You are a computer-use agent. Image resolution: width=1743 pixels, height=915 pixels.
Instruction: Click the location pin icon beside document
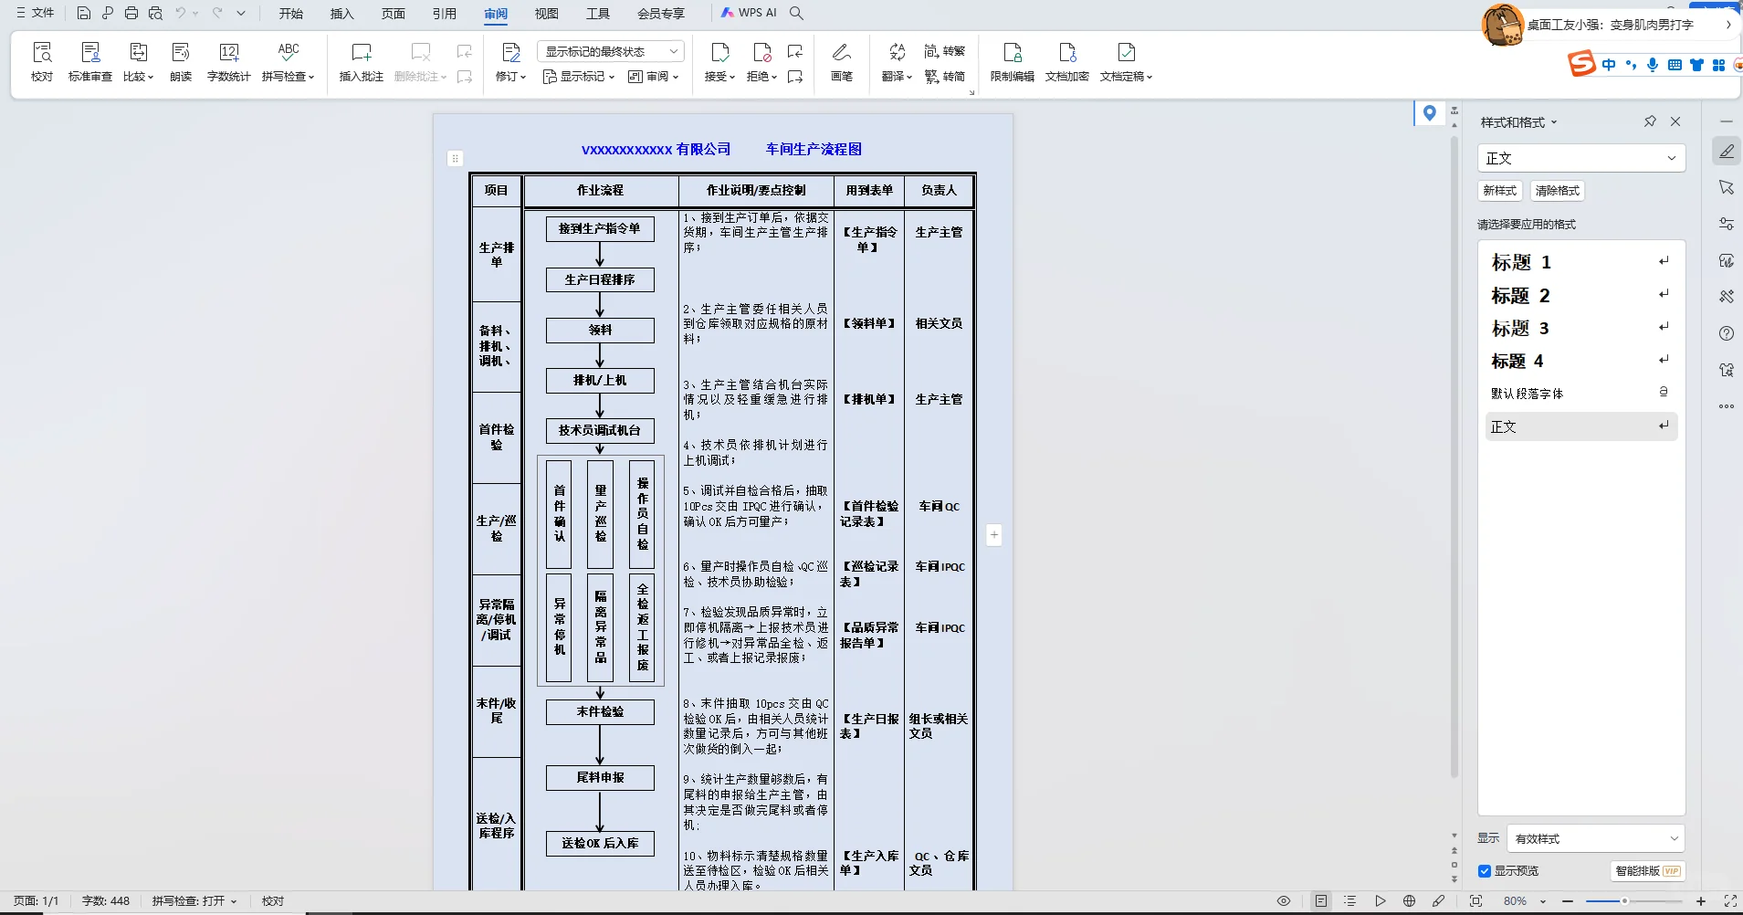[1430, 113]
